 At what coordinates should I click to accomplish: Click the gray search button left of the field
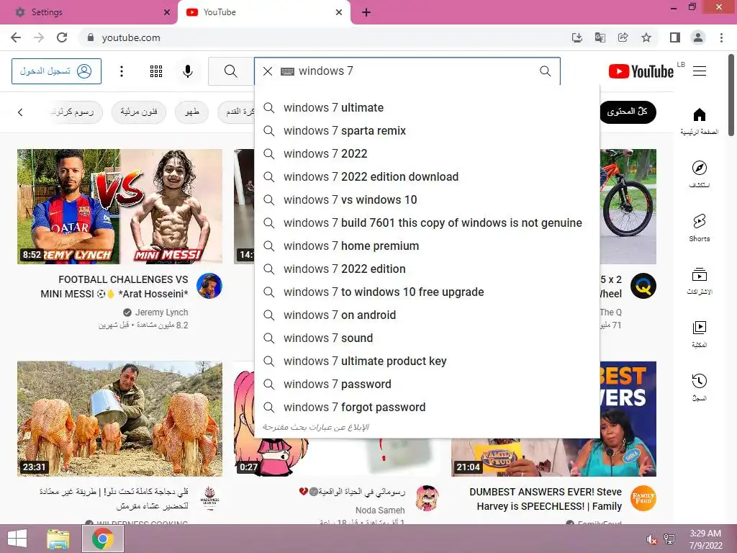click(x=231, y=71)
